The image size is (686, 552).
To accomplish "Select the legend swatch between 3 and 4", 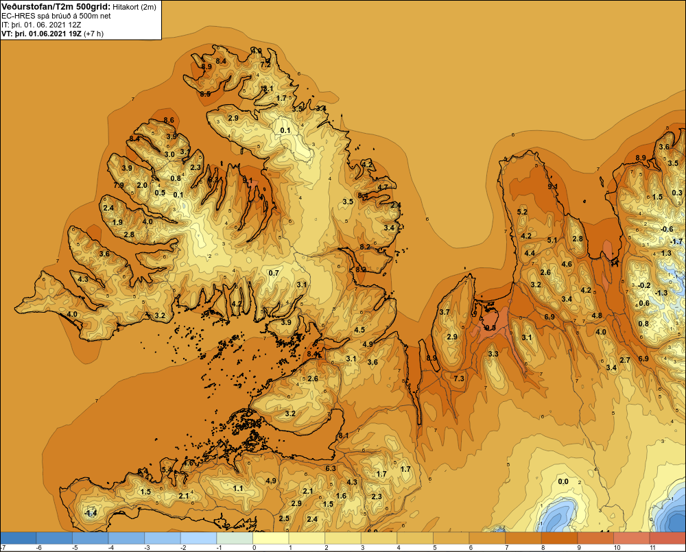I will tap(379, 538).
